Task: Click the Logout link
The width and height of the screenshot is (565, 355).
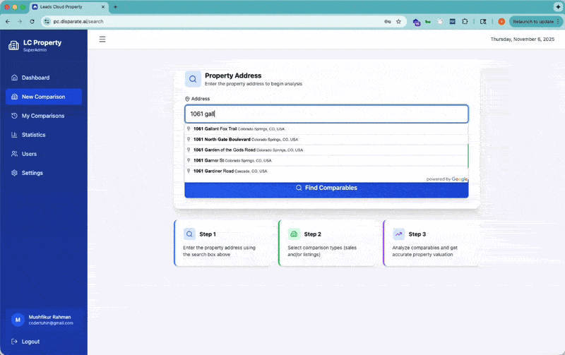Action: [25, 342]
